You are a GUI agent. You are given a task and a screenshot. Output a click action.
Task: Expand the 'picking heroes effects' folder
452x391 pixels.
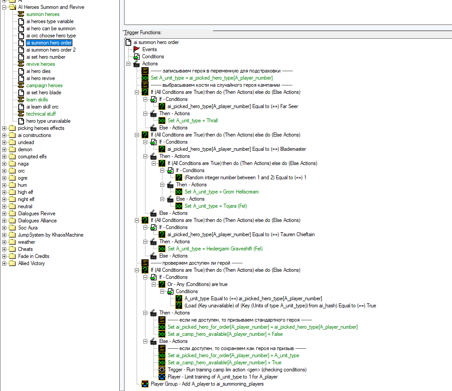pos(4,128)
